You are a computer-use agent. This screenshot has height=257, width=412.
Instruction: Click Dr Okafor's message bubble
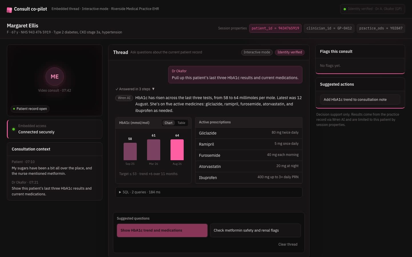[235, 75]
